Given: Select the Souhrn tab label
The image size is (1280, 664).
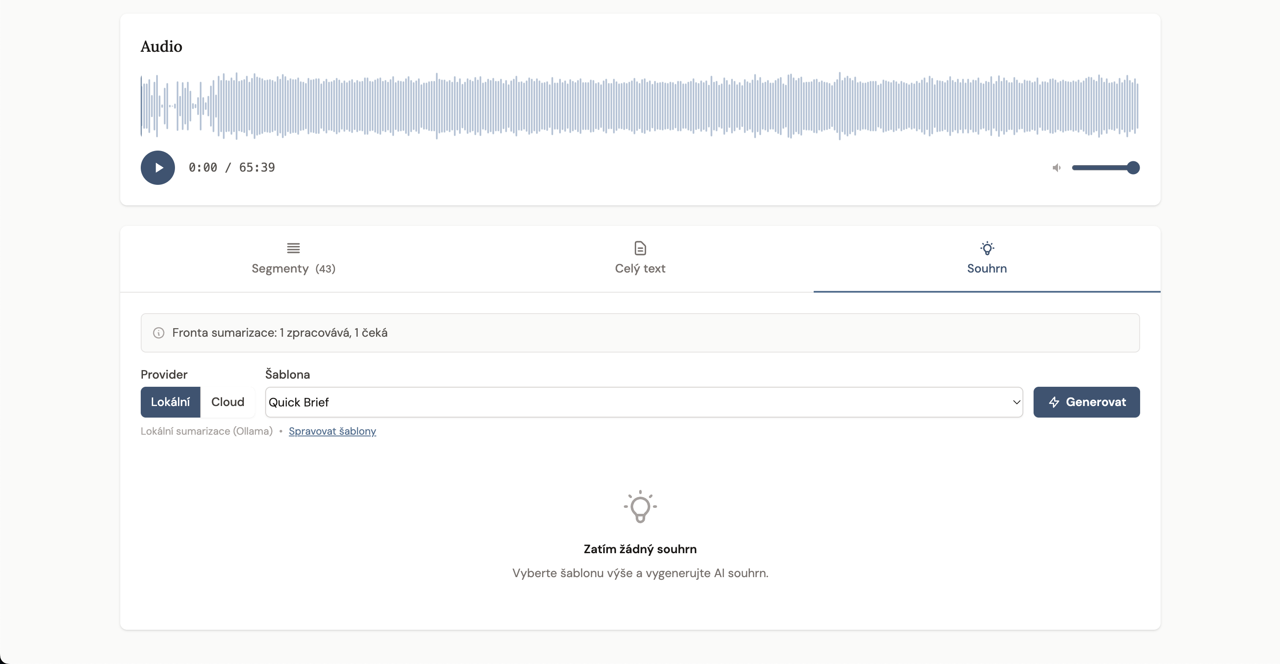Looking at the screenshot, I should tap(987, 268).
